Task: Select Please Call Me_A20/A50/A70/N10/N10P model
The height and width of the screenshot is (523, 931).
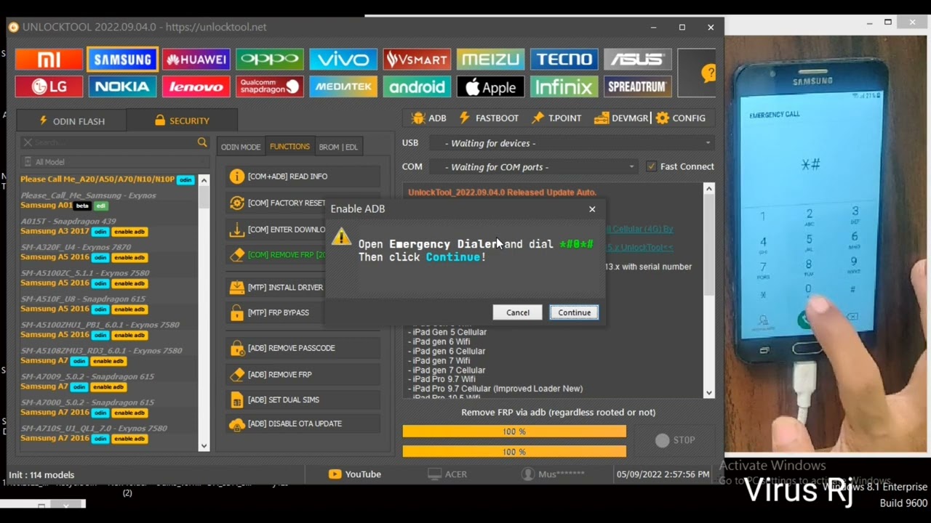Action: (x=108, y=179)
